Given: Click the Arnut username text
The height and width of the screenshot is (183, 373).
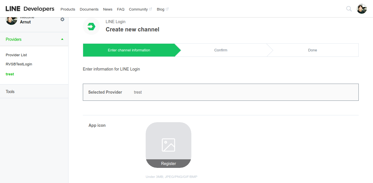Looking at the screenshot, I should [x=25, y=22].
